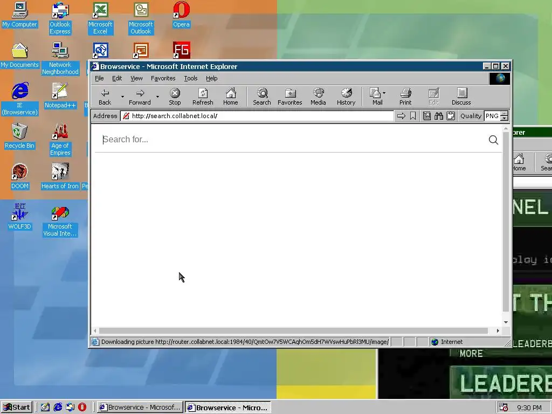Launch Opera from the quick launch bar

coord(82,408)
